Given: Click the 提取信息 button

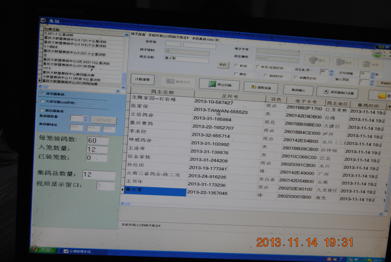Looking at the screenshot, I should tap(261, 88).
